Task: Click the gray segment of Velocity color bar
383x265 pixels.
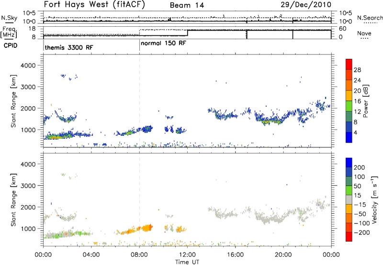Action: (349, 199)
